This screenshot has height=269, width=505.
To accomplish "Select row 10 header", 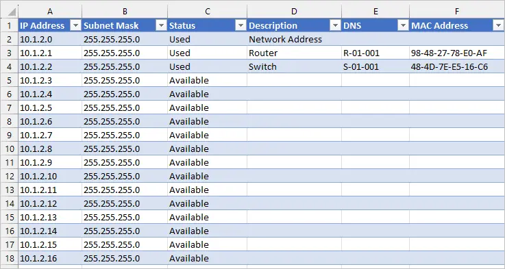I will coord(9,149).
